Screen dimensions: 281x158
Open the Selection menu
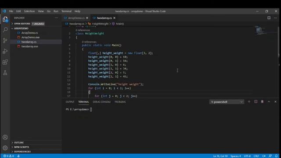[x=29, y=11]
